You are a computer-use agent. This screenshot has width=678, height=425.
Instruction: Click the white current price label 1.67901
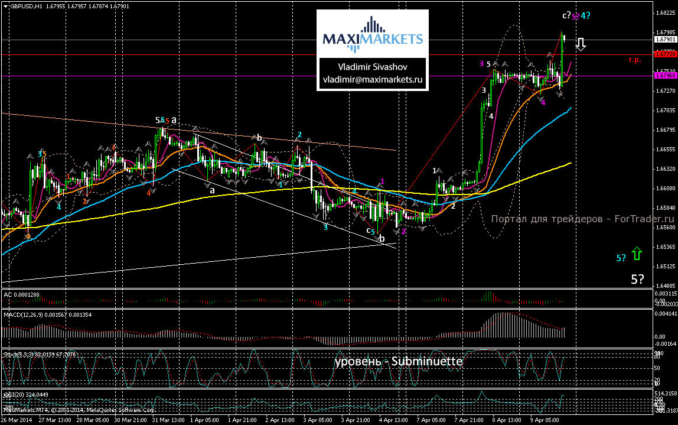point(664,40)
